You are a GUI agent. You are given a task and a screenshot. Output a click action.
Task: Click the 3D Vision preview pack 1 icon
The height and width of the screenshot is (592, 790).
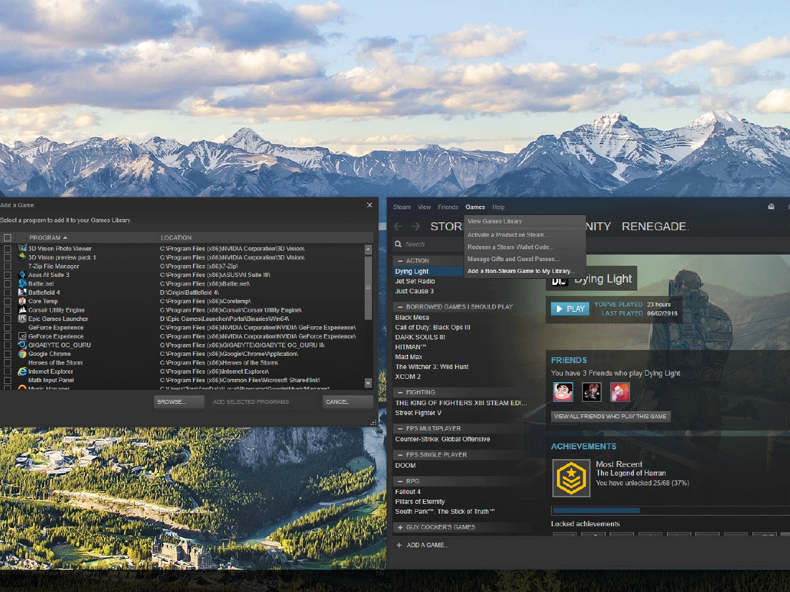click(x=22, y=257)
